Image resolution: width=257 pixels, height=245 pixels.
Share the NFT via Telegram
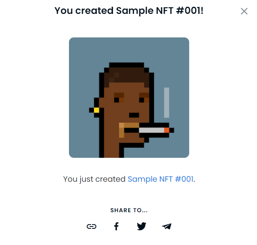167,226
